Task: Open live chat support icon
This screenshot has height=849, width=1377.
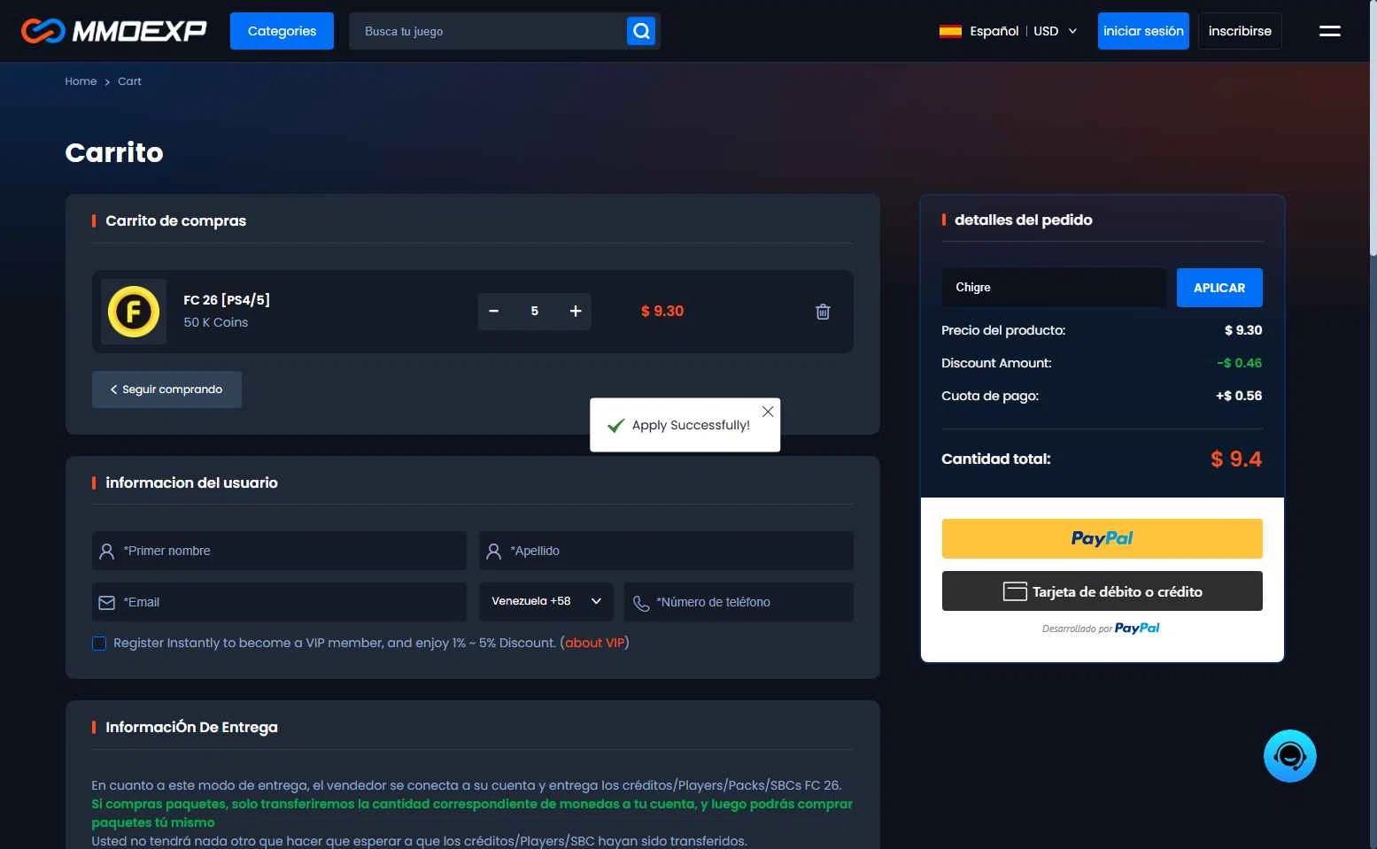Action: coord(1289,756)
